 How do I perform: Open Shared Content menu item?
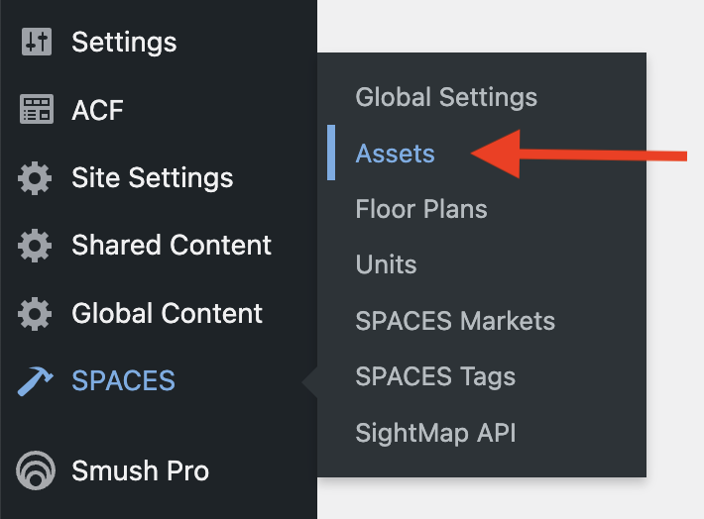172,245
